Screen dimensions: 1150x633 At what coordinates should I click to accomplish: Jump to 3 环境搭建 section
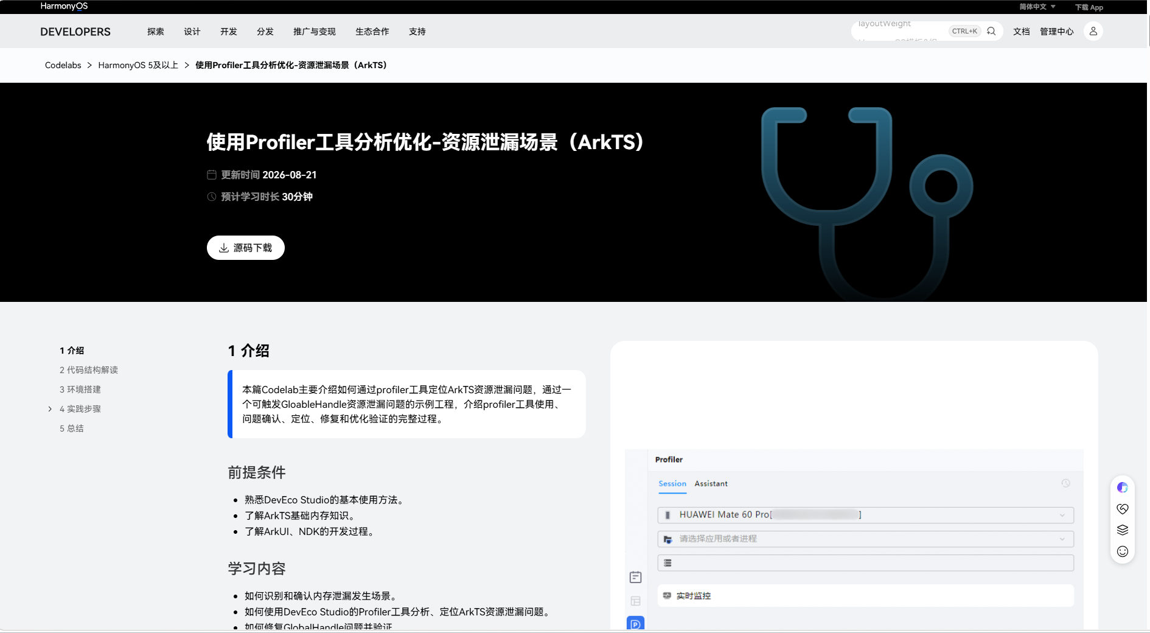(80, 390)
